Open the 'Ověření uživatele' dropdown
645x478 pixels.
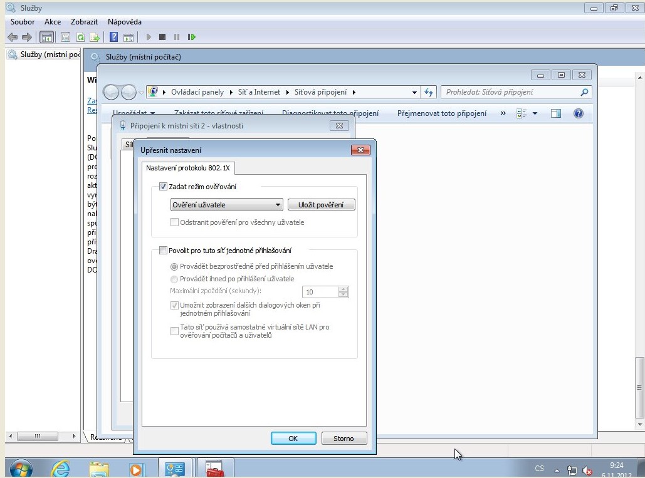click(227, 205)
